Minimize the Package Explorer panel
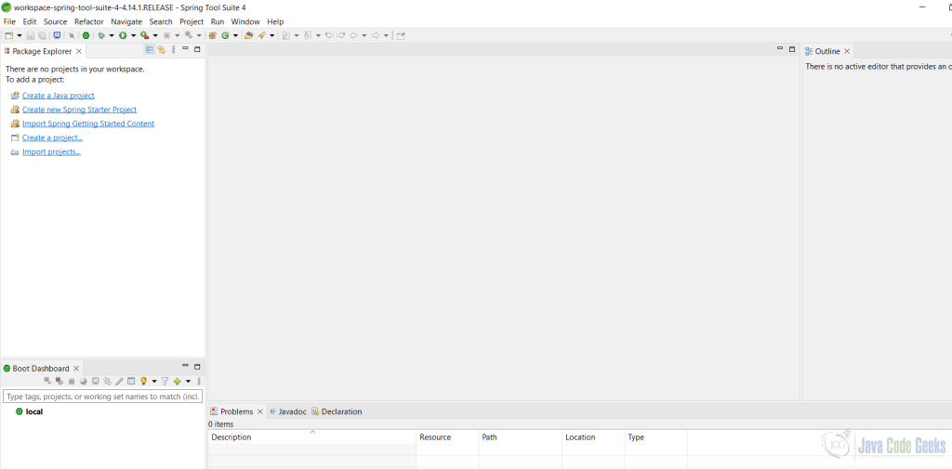The width and height of the screenshot is (952, 469). 186,48
